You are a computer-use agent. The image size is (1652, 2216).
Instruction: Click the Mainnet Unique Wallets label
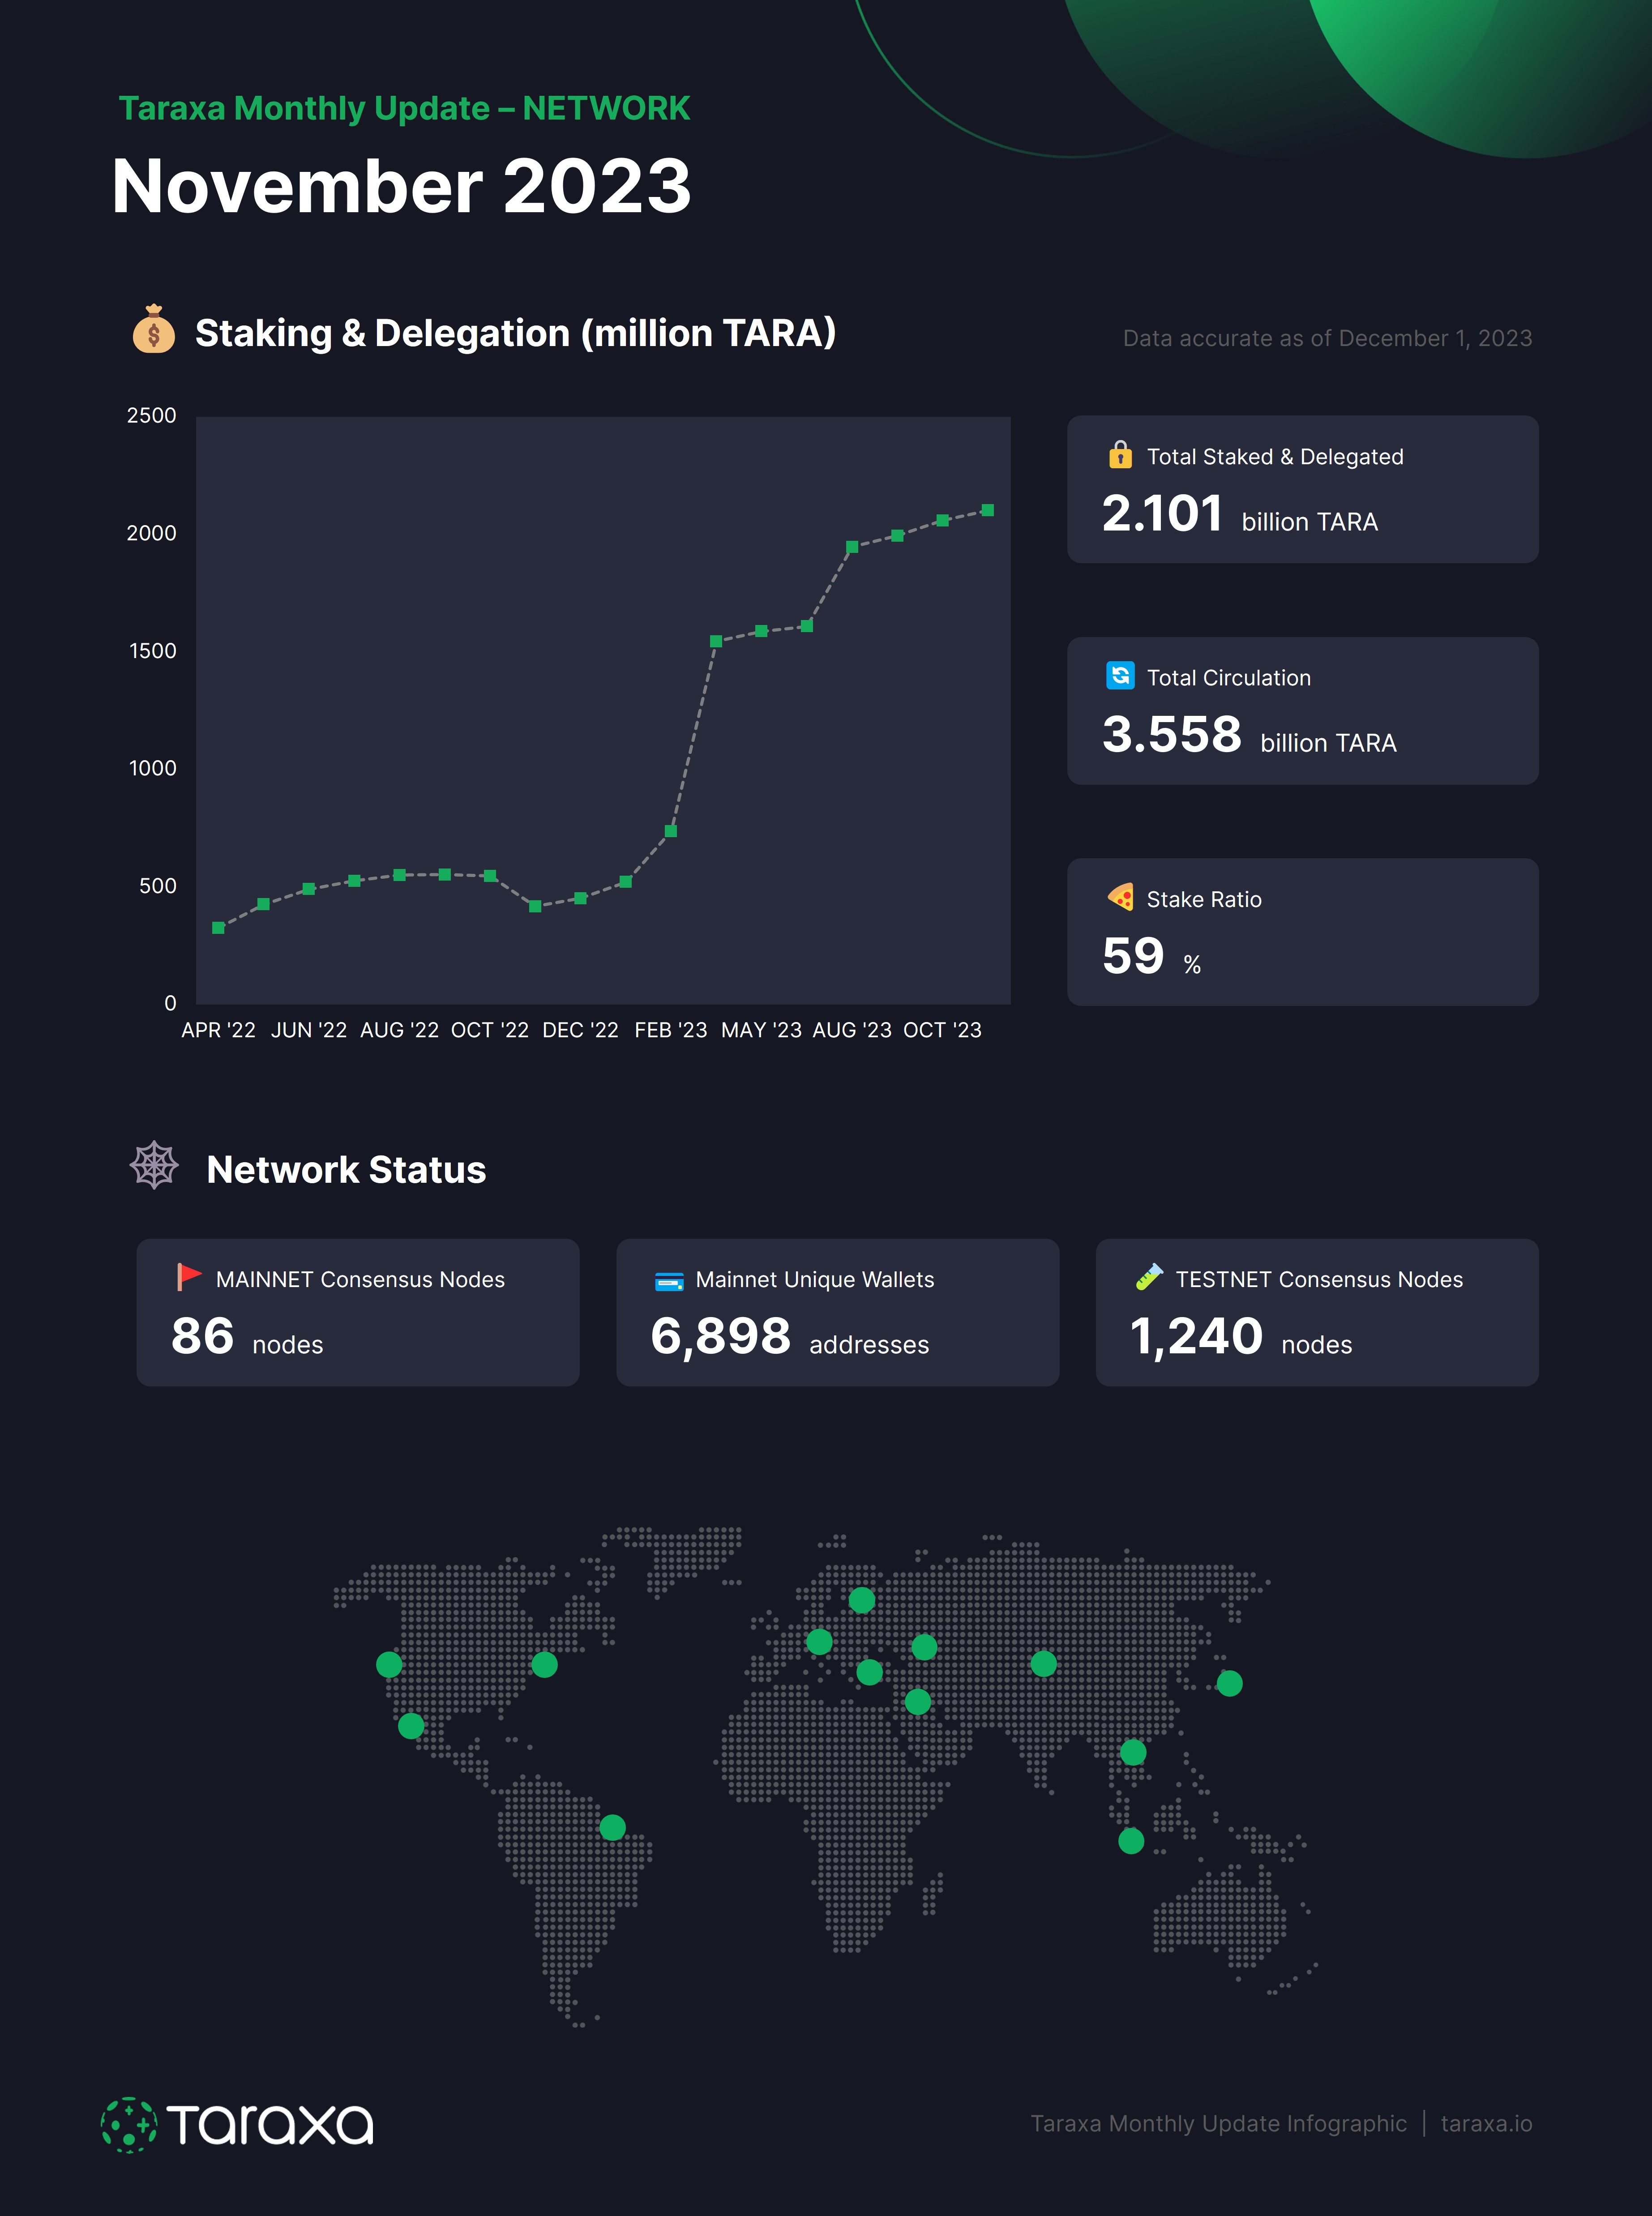814,1279
